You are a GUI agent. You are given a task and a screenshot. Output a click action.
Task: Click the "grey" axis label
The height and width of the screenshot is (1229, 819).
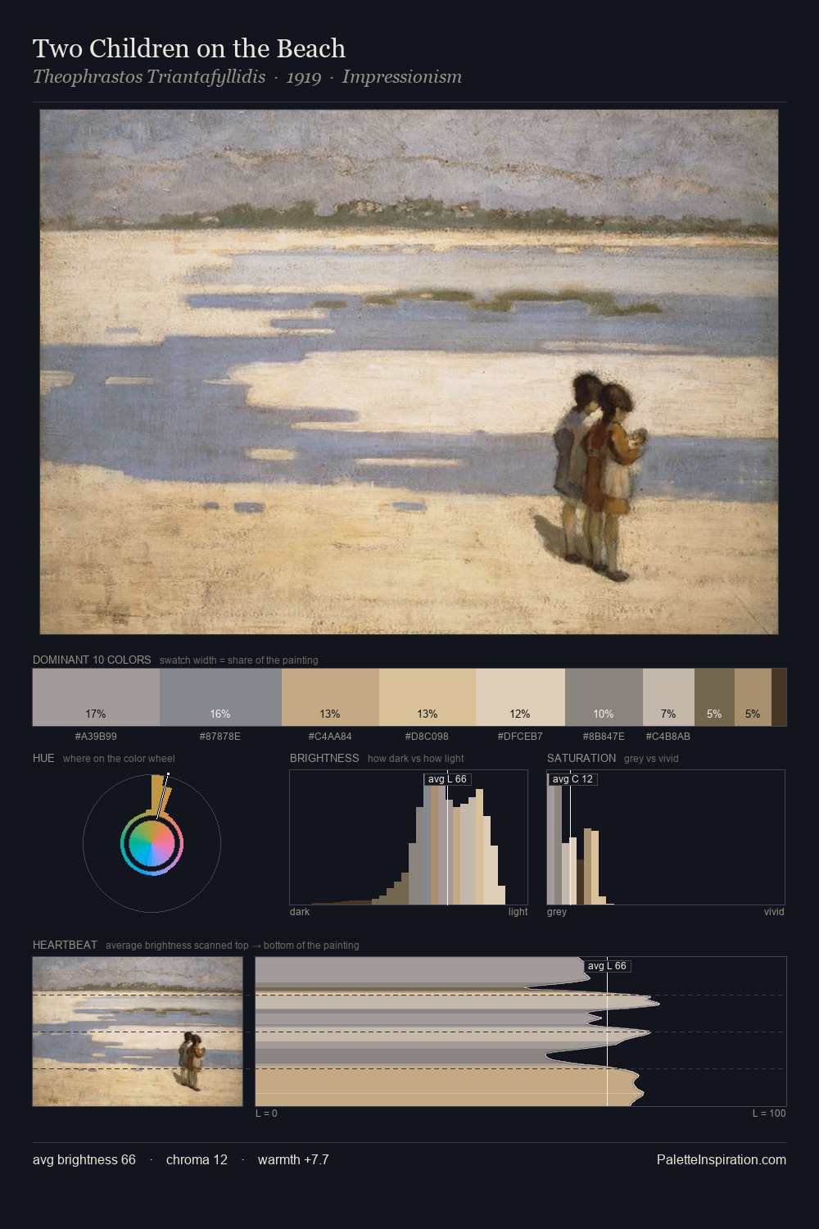557,912
